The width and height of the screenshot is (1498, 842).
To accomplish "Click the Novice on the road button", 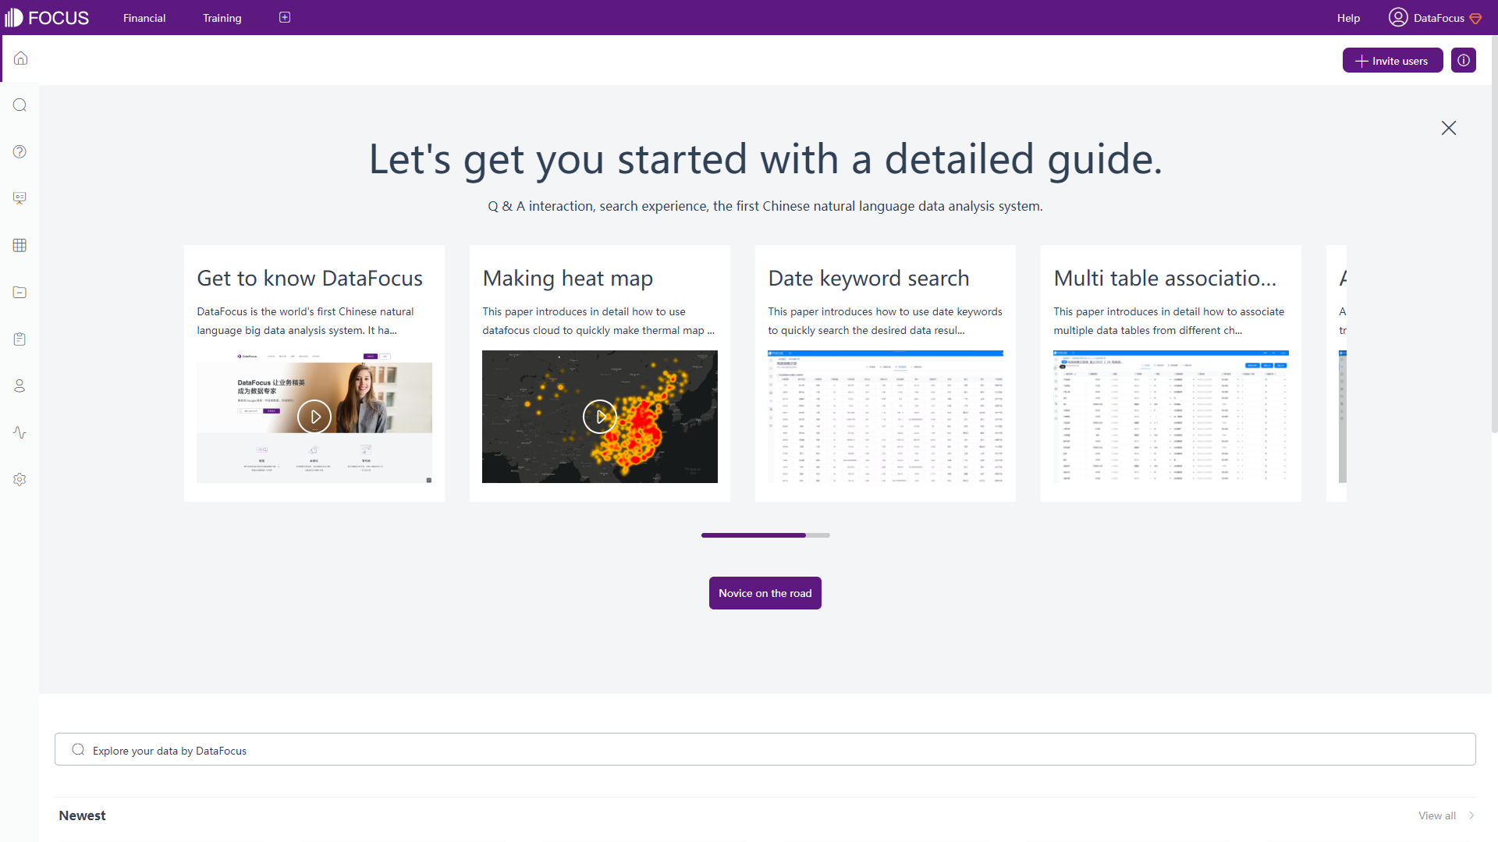I will [765, 593].
